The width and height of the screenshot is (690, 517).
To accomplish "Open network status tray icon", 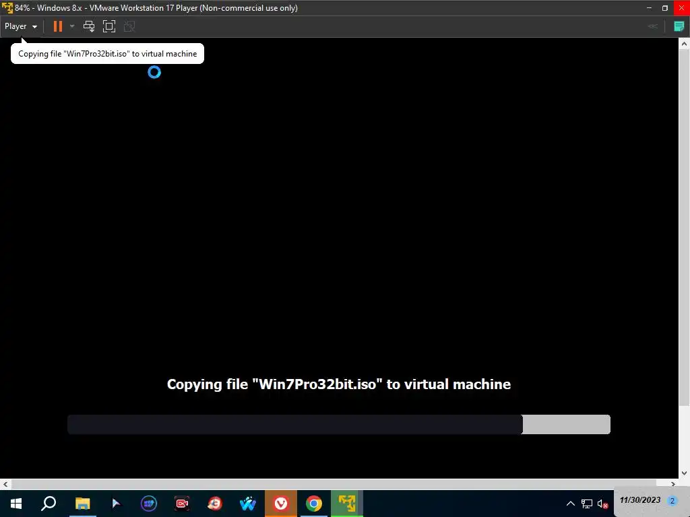I will click(x=587, y=504).
